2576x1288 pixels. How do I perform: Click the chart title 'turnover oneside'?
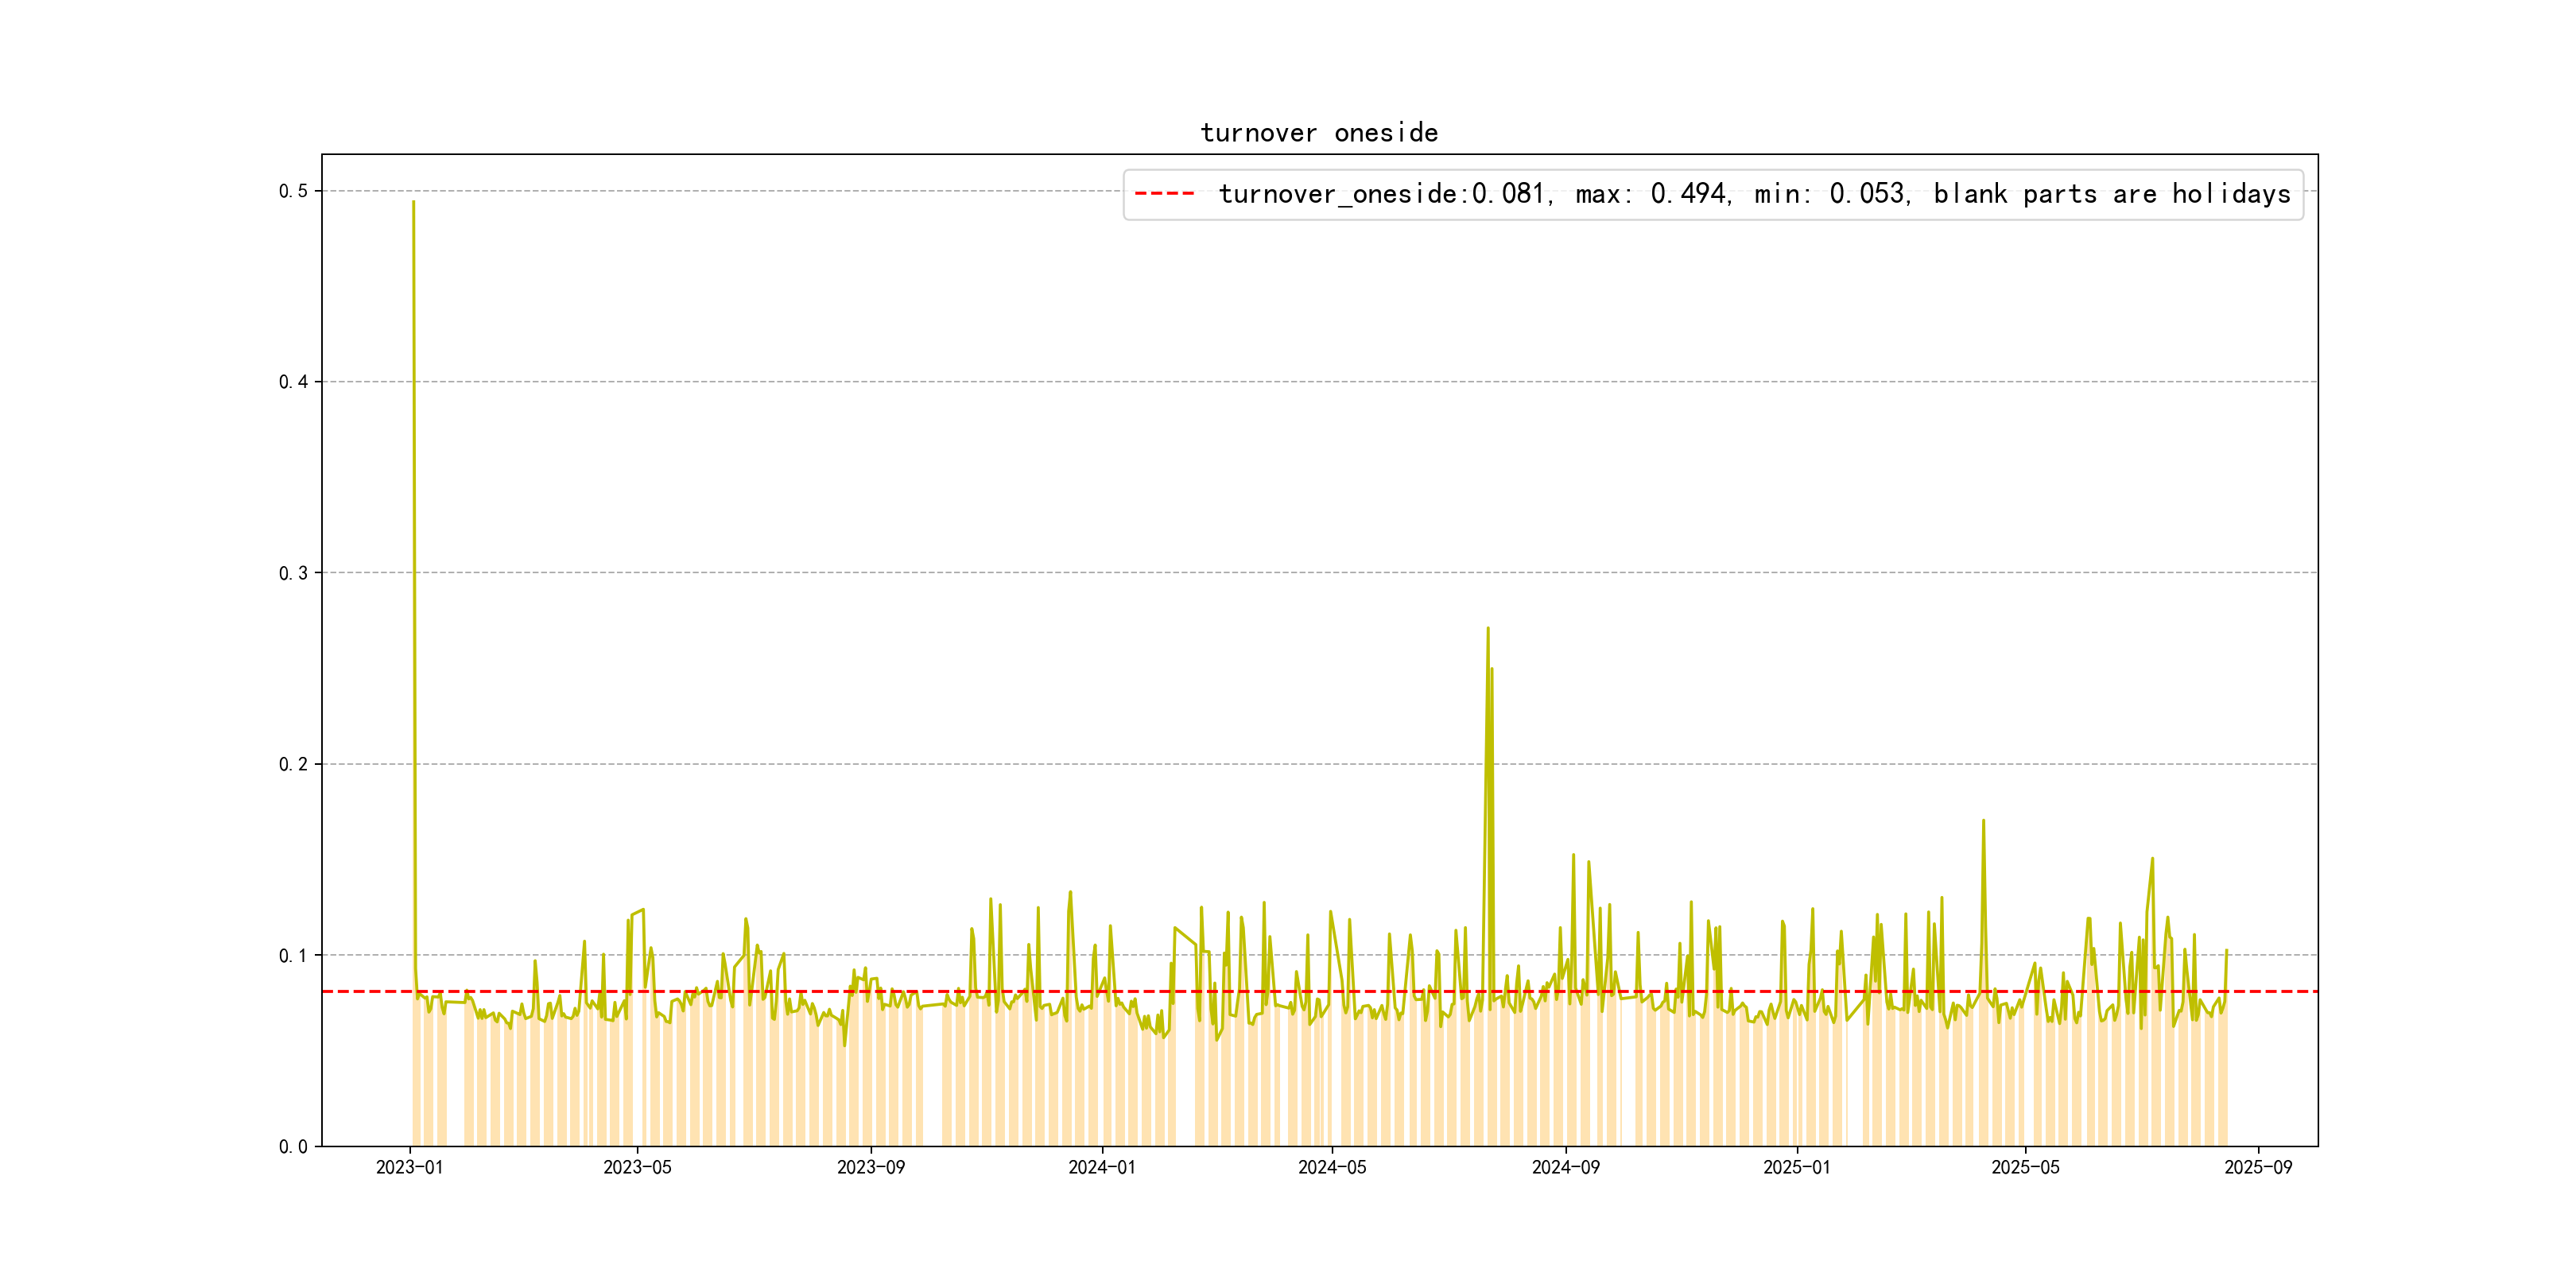click(x=1318, y=133)
